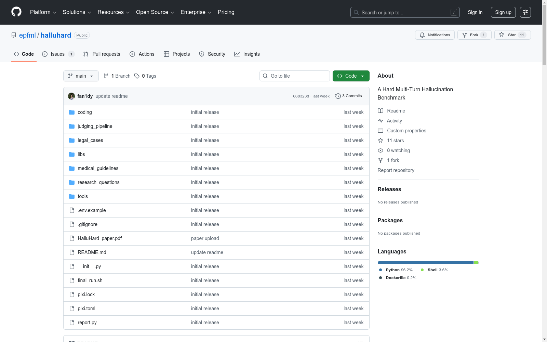Viewport: 547px width, 342px height.
Task: Open the command palette icon button
Action: point(525,12)
